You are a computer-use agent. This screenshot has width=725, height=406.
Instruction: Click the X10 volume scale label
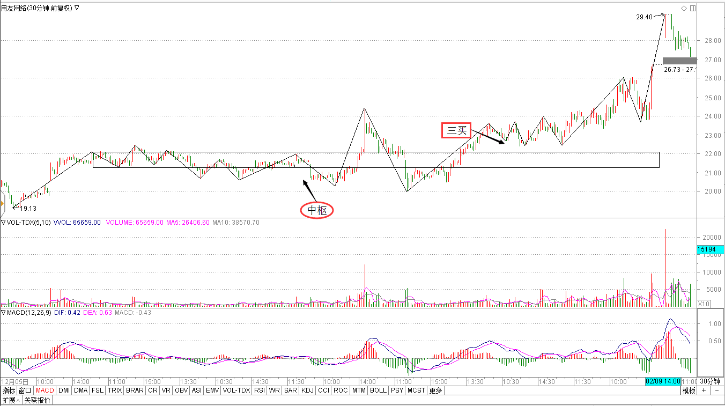coord(704,304)
